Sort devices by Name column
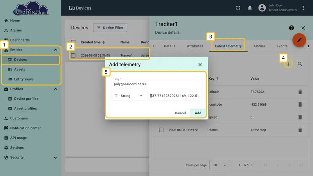This screenshot has width=313, height=176. [x=125, y=42]
